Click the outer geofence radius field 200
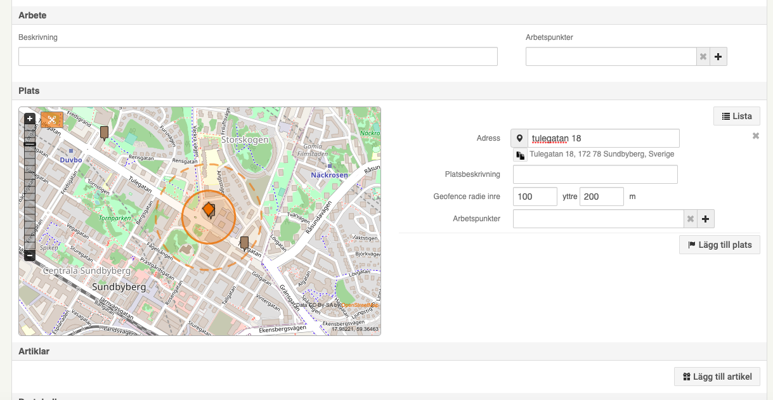This screenshot has width=773, height=400. (602, 197)
